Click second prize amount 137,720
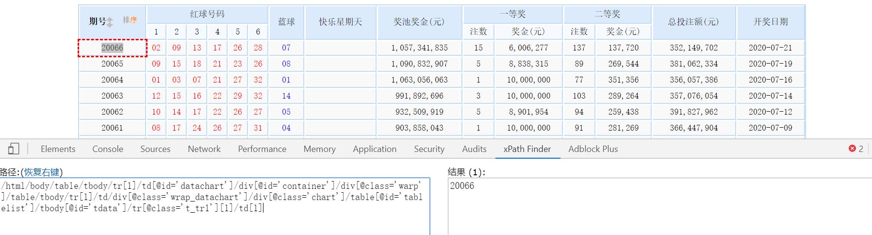Image resolution: width=872 pixels, height=235 pixels. 623,48
